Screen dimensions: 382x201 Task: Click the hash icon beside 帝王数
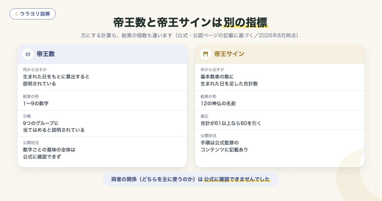click(x=28, y=54)
